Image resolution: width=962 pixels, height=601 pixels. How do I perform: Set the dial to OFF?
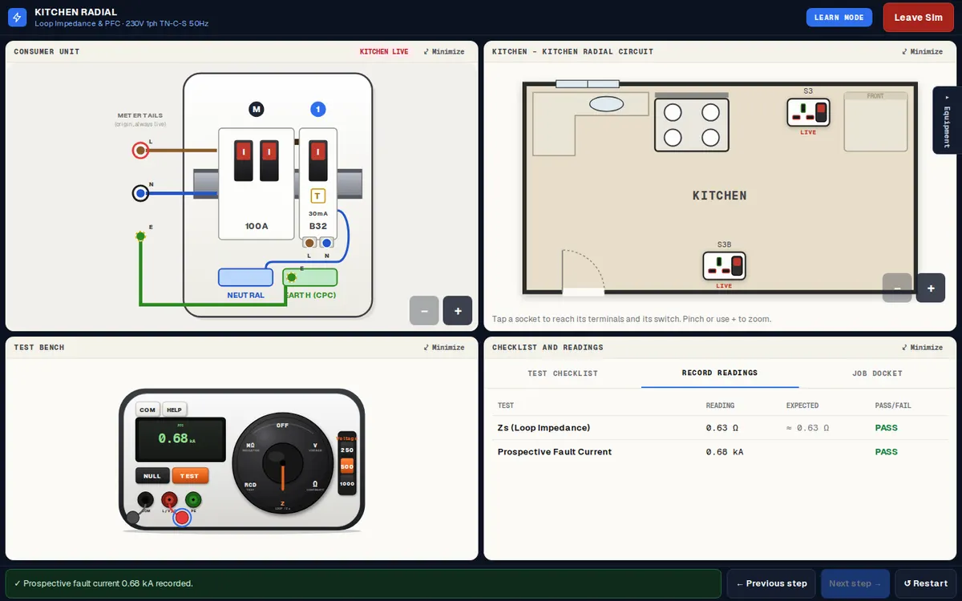click(282, 426)
